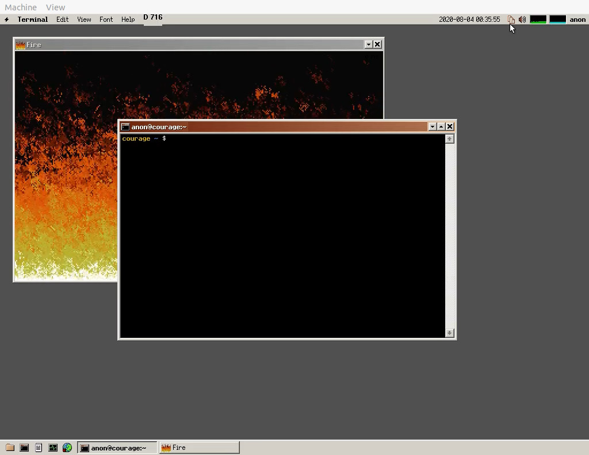
Task: Launch Browser from globe icon
Action: (67, 448)
